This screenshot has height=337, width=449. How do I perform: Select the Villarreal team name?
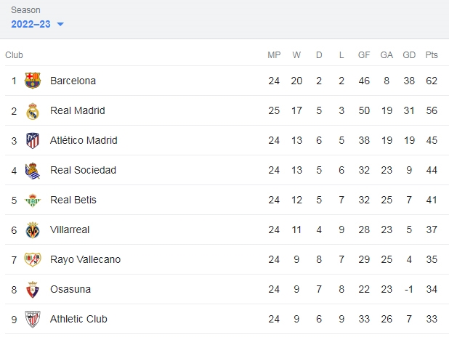70,230
